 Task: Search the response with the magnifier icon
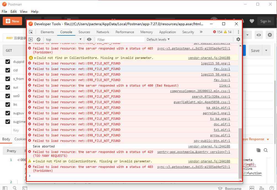point(265,150)
